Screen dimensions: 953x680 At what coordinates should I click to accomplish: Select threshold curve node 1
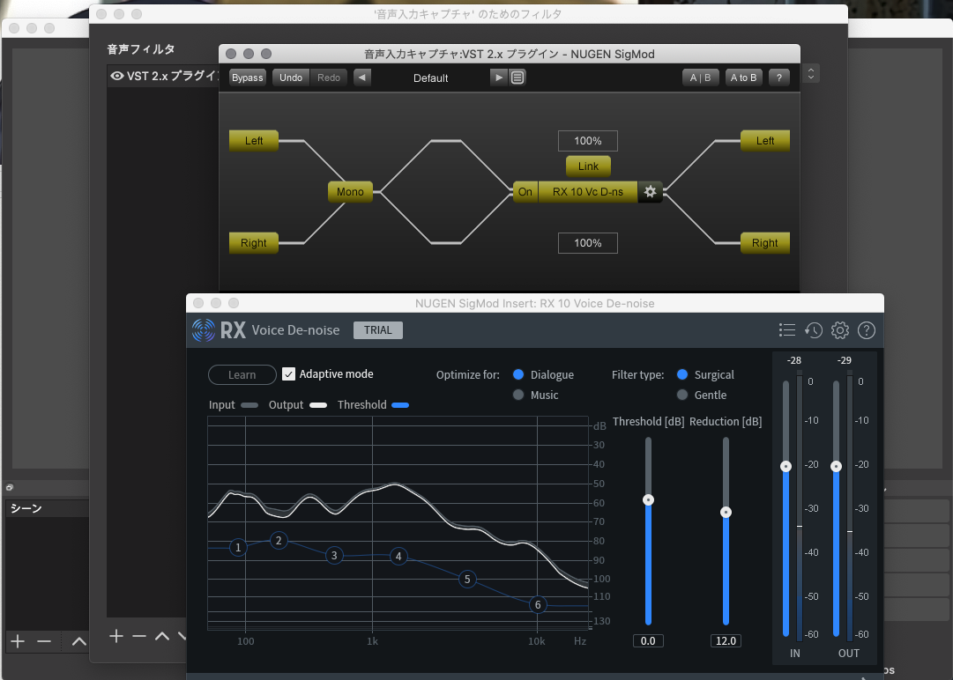[238, 548]
